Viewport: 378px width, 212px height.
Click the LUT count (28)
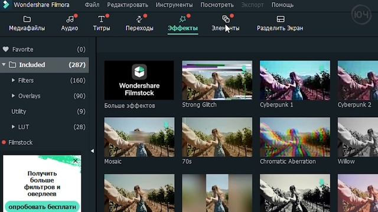(x=79, y=127)
